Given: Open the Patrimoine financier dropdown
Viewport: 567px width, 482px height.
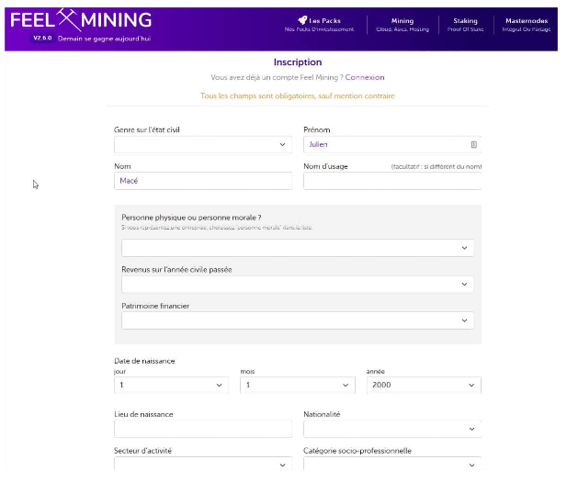Looking at the screenshot, I should tap(298, 320).
